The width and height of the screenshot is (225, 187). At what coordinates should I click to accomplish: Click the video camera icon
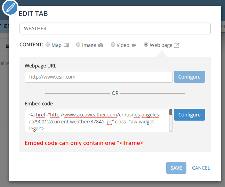coord(134,45)
